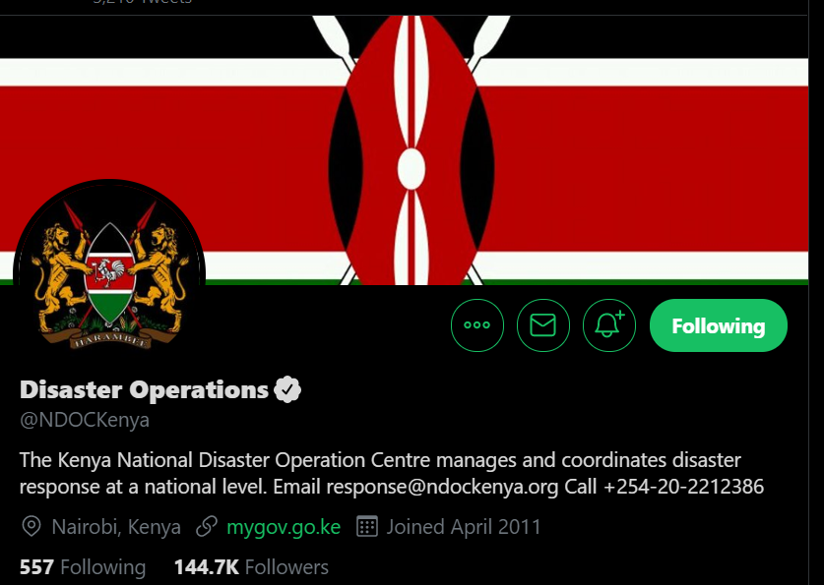Toggle the green Following button

click(x=719, y=325)
